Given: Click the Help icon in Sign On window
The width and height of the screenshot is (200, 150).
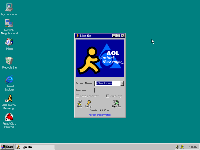Looking at the screenshot, I should [79, 104].
